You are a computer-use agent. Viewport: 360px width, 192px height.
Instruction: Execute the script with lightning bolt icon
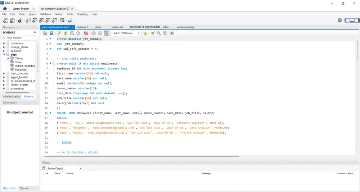59,33
